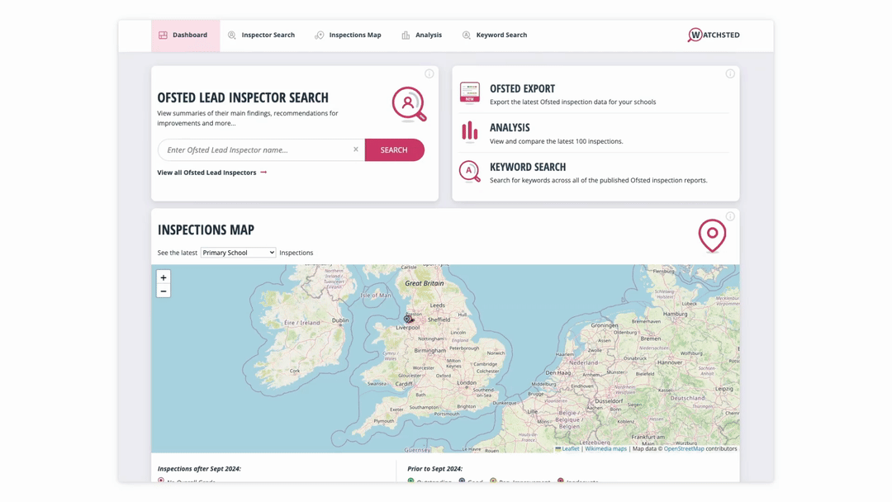Expand the Primary School dropdown
892x502 pixels.
point(239,253)
